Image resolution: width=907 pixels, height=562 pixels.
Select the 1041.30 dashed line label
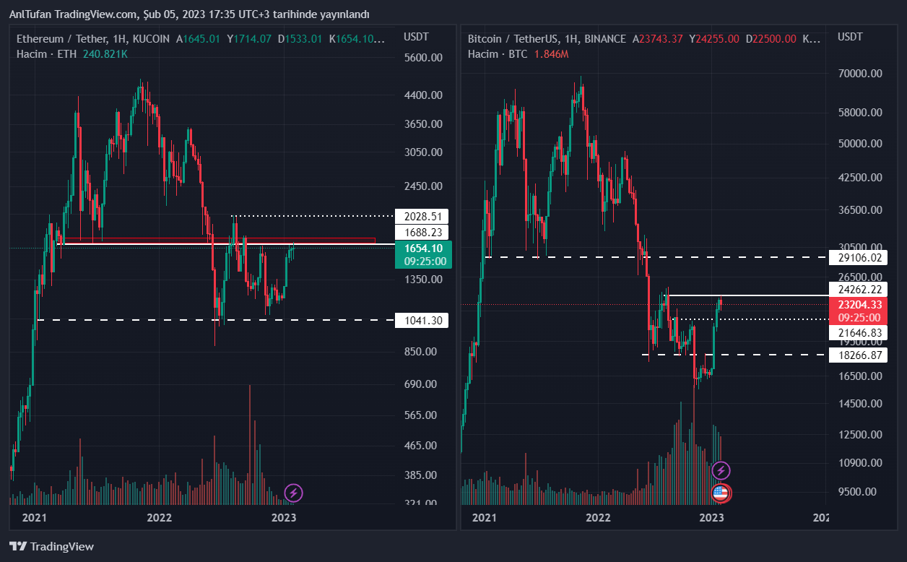(422, 321)
